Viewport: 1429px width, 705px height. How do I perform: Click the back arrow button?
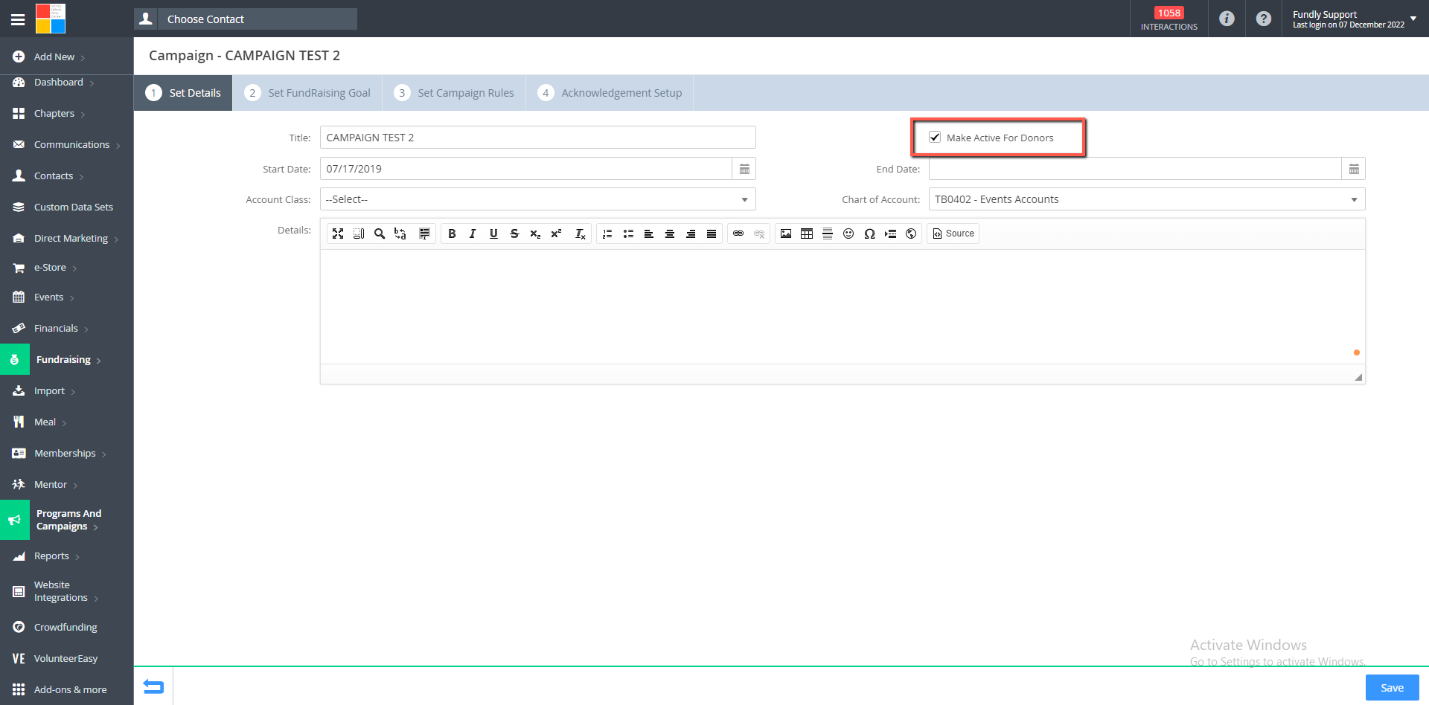153,686
